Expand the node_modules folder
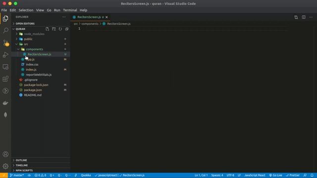The width and height of the screenshot is (317, 178). pyautogui.click(x=34, y=34)
